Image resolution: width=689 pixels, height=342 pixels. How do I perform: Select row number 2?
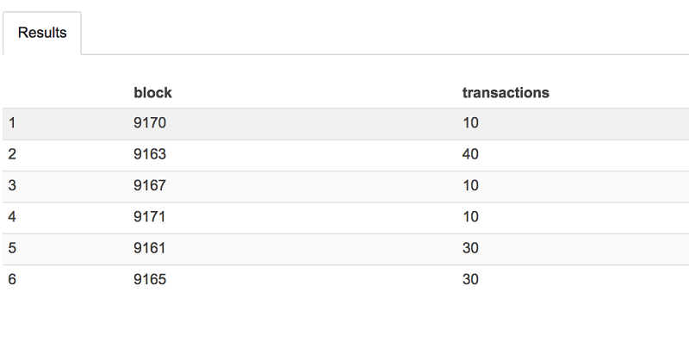coord(12,154)
